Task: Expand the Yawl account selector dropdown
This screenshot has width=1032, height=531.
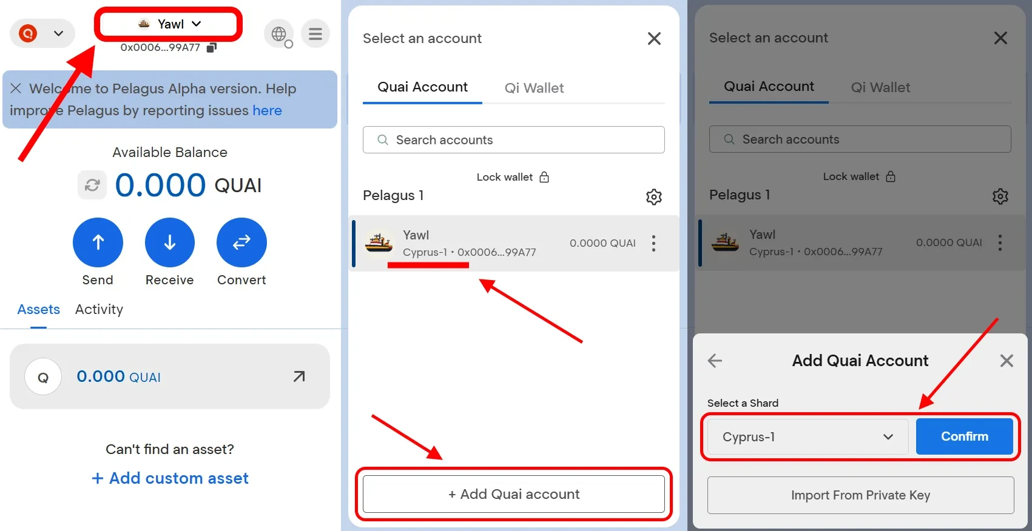Action: point(169,24)
